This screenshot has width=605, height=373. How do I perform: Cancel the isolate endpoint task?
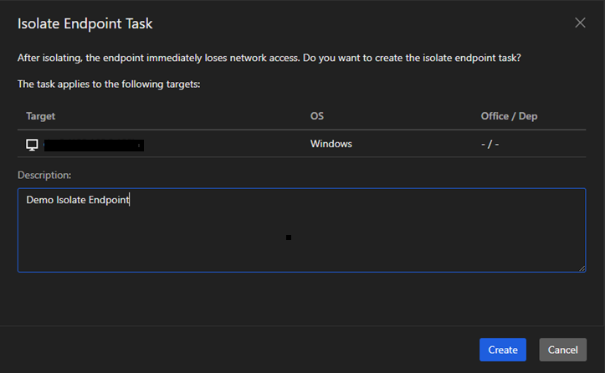click(x=562, y=350)
